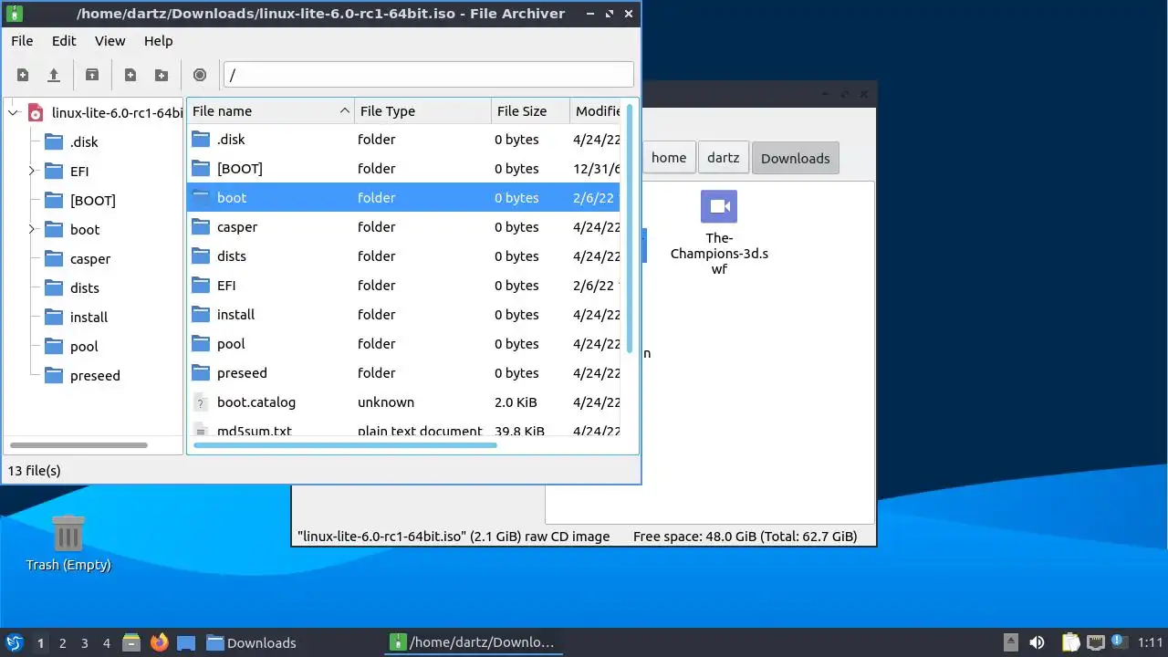Click the preseed folder icon in the tree
The height and width of the screenshot is (657, 1168).
54,375
